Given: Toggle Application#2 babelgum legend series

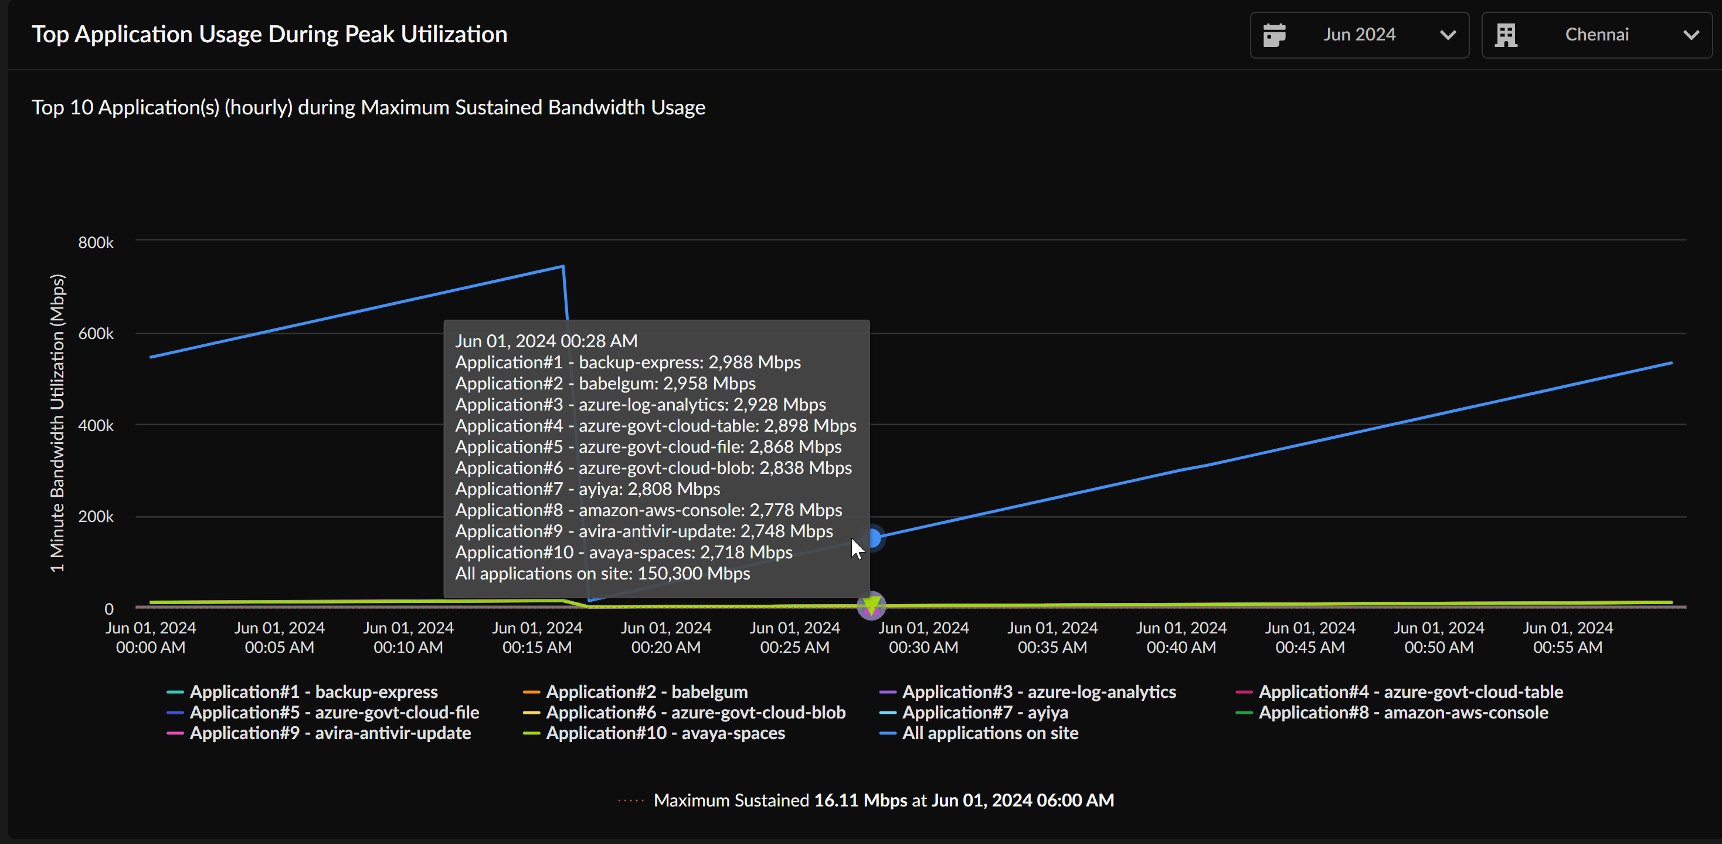Looking at the screenshot, I should coord(647,692).
